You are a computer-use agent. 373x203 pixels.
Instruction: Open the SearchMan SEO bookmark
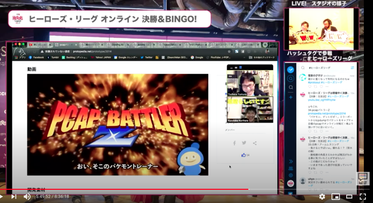[x=175, y=58]
